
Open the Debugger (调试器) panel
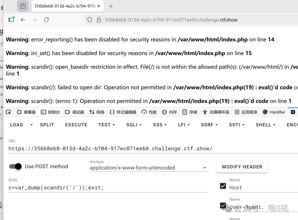coord(74,112)
